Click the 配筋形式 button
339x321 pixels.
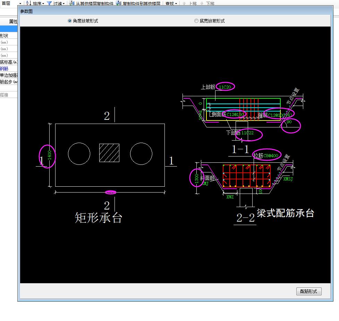[309, 291]
